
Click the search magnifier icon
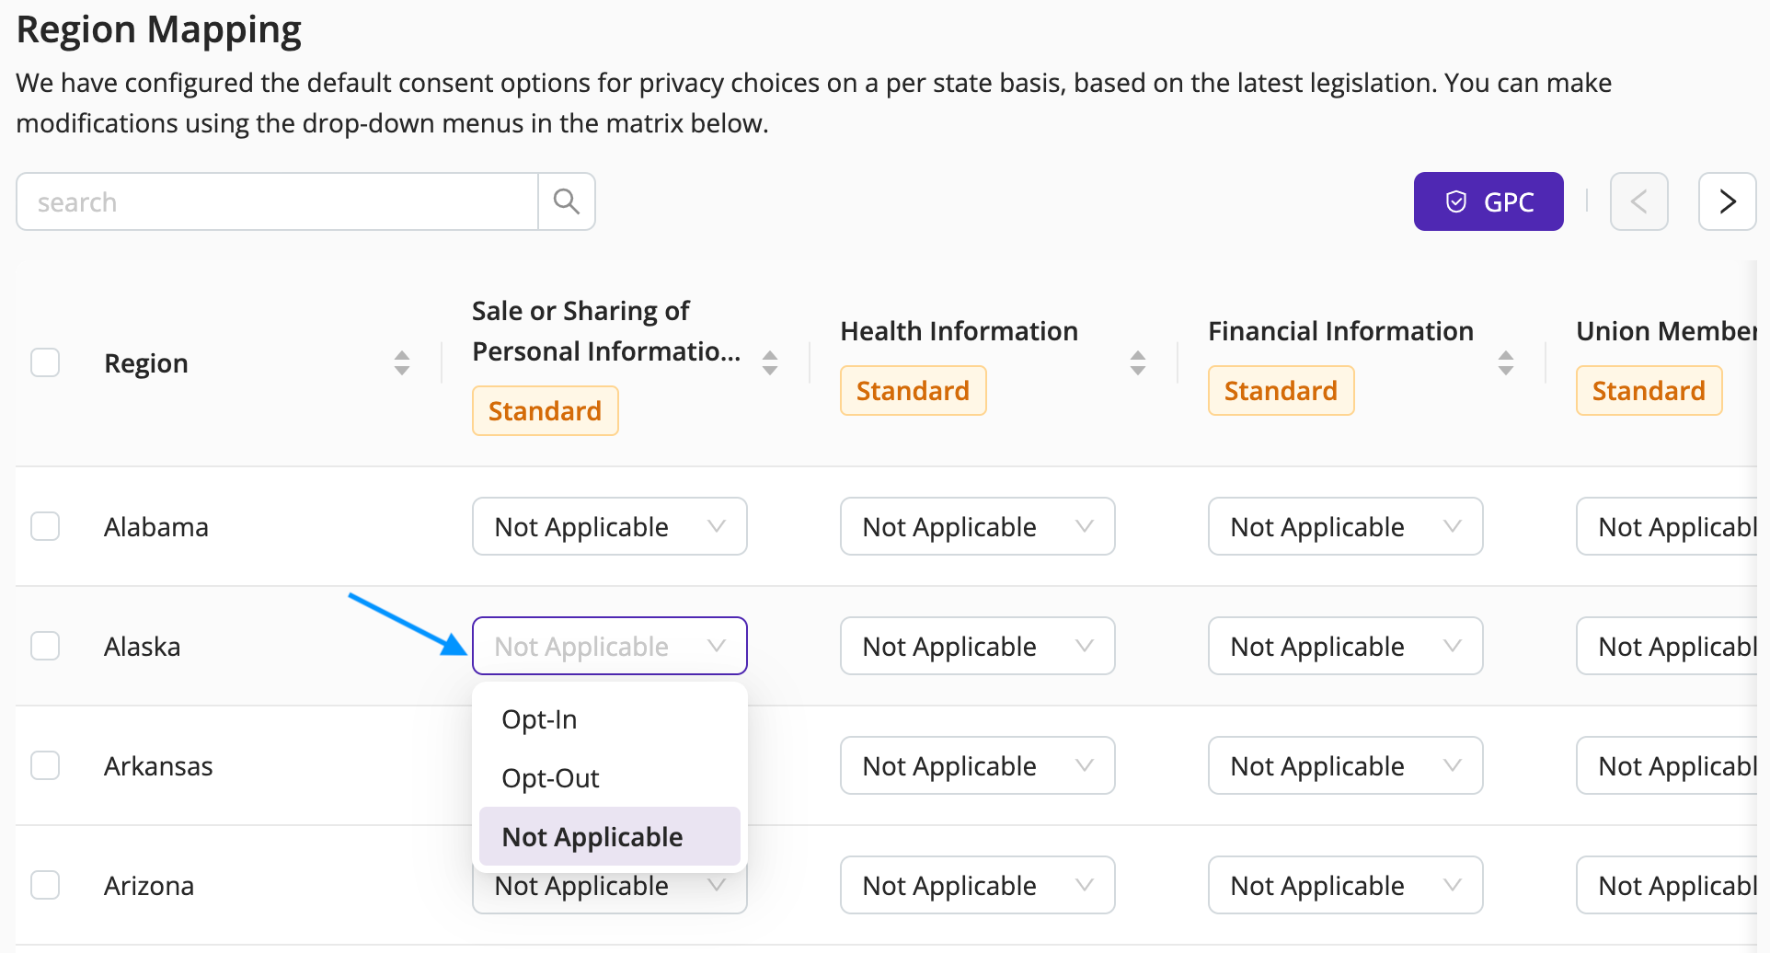click(x=567, y=201)
